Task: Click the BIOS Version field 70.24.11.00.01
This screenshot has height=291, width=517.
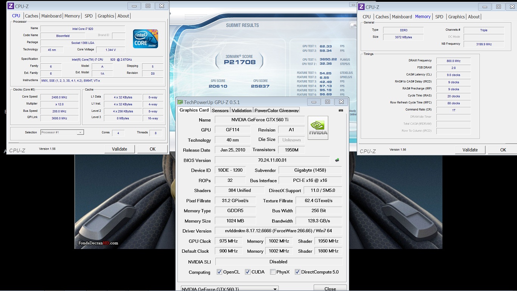Action: [x=273, y=160]
